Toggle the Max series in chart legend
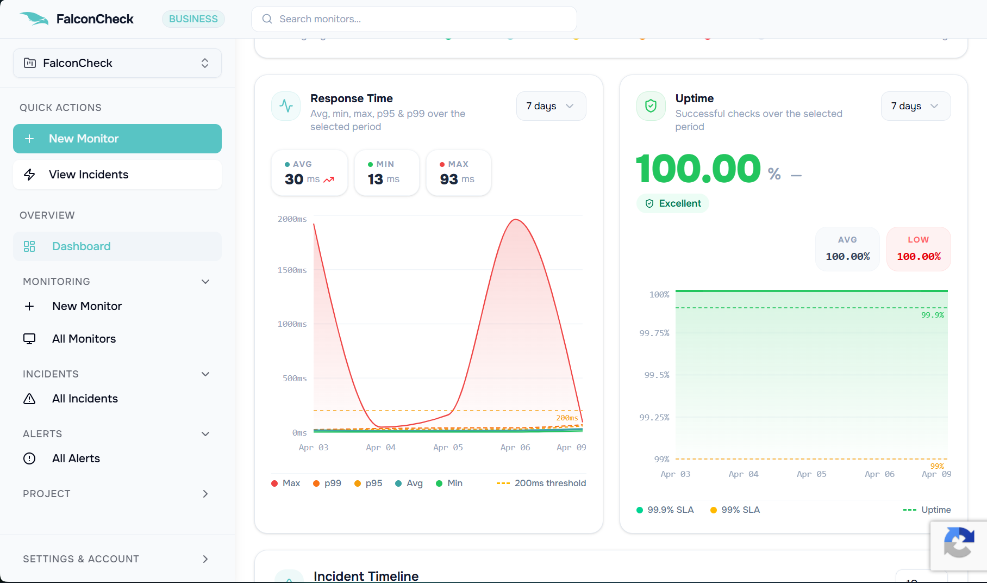The width and height of the screenshot is (987, 583). click(x=285, y=483)
